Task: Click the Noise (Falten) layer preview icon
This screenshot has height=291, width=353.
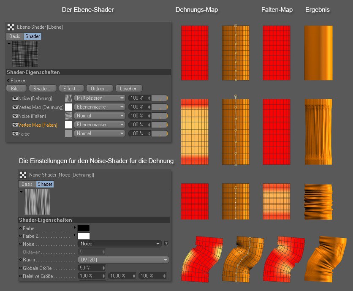Action: click(68, 116)
